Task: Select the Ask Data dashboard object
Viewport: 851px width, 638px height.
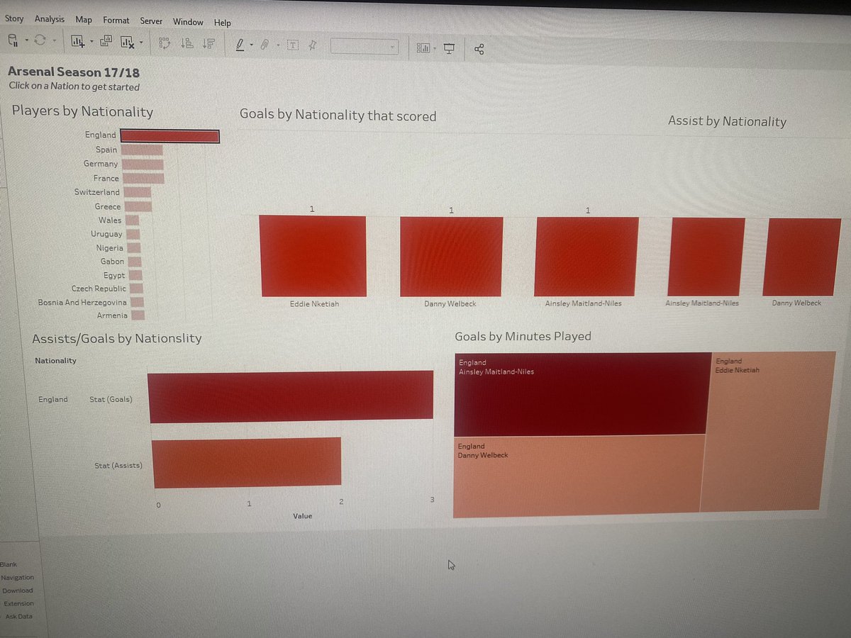Action: pos(18,616)
